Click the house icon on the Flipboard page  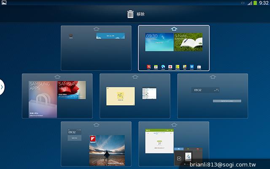click(x=96, y=125)
